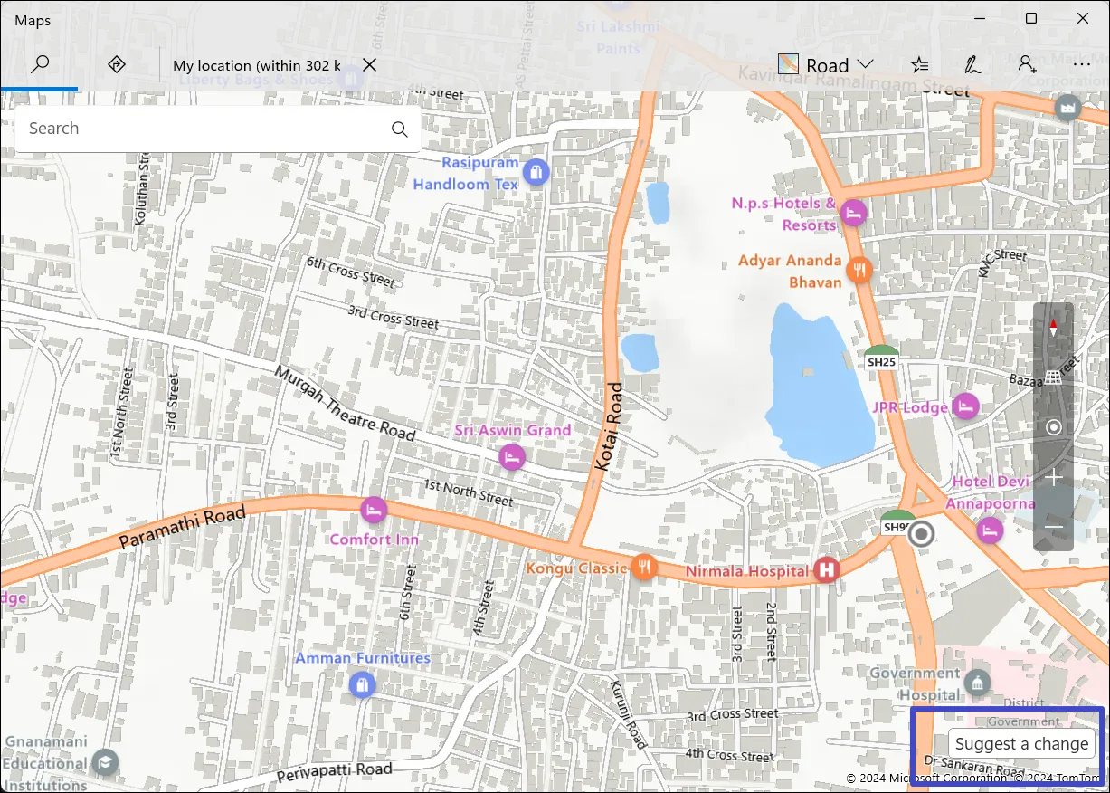Screen dimensions: 1110x793
Task: Select Sri Aswin Grand hotel pin
Action: (512, 457)
